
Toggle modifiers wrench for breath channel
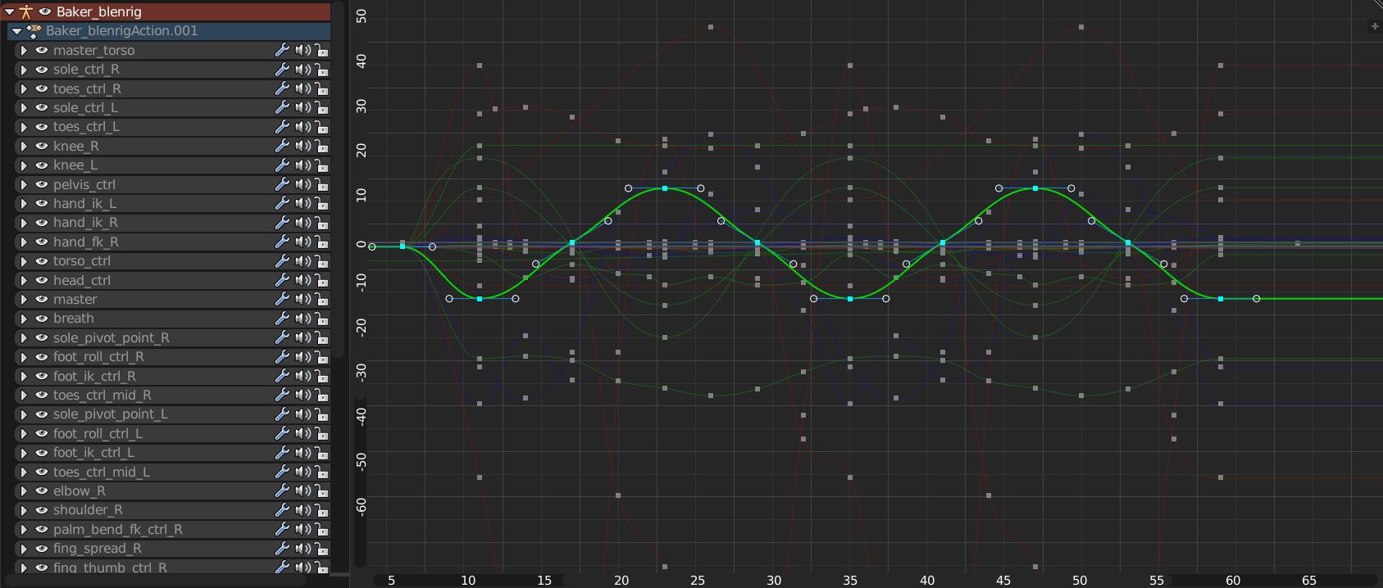tap(282, 319)
